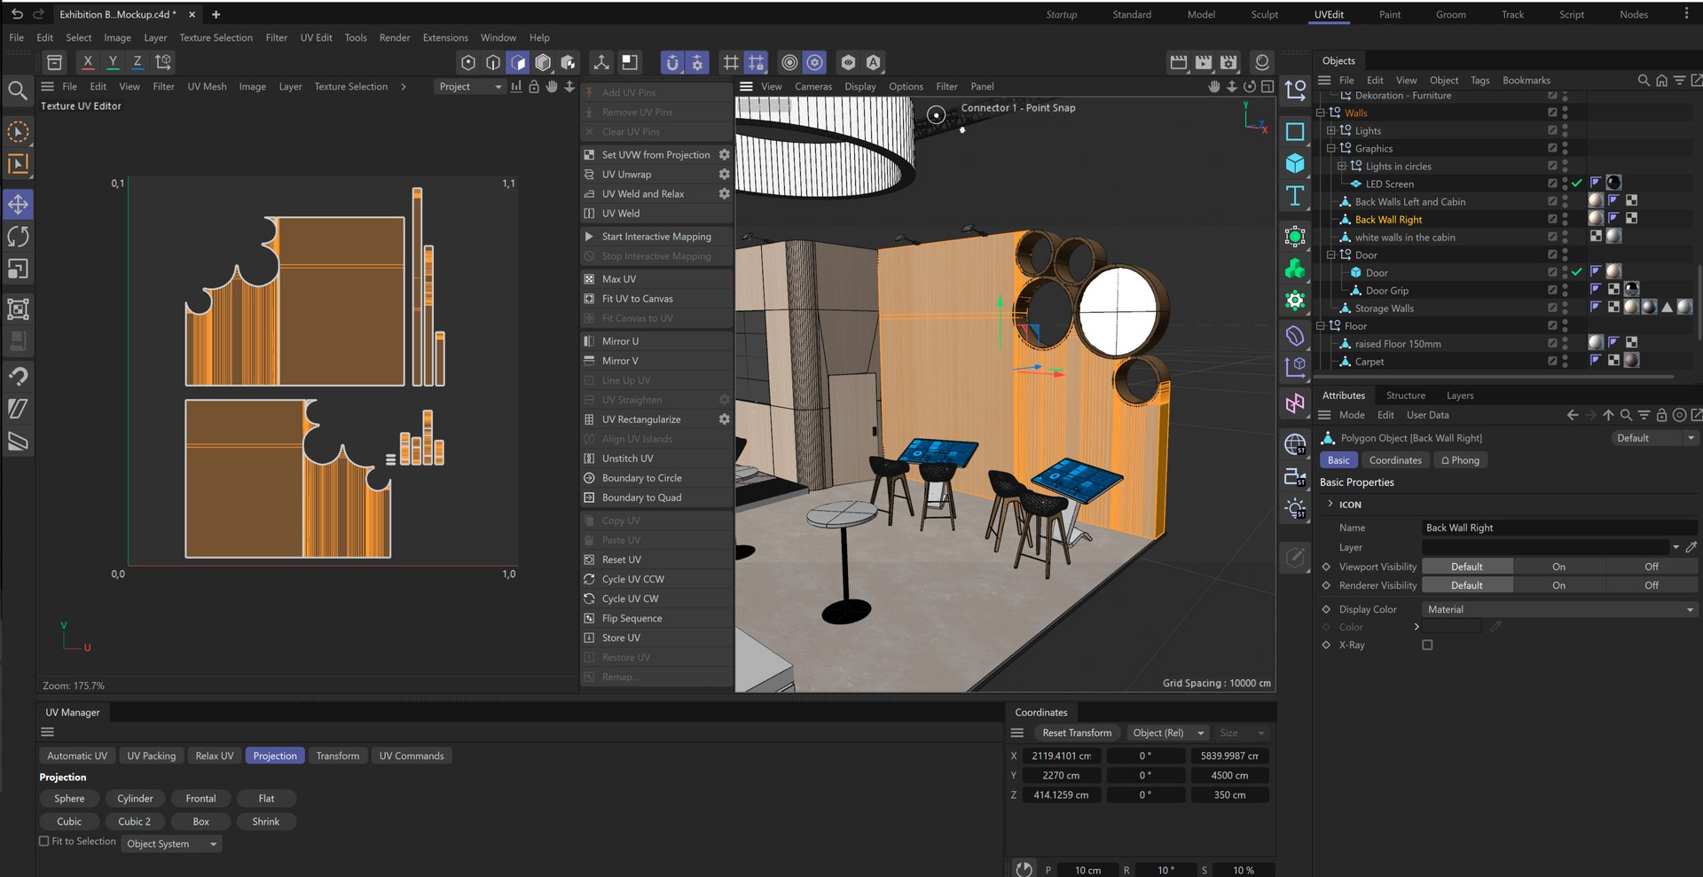Viewport: 1703px width, 877px height.
Task: Click the Name field with Back Wall Right
Action: click(x=1559, y=528)
